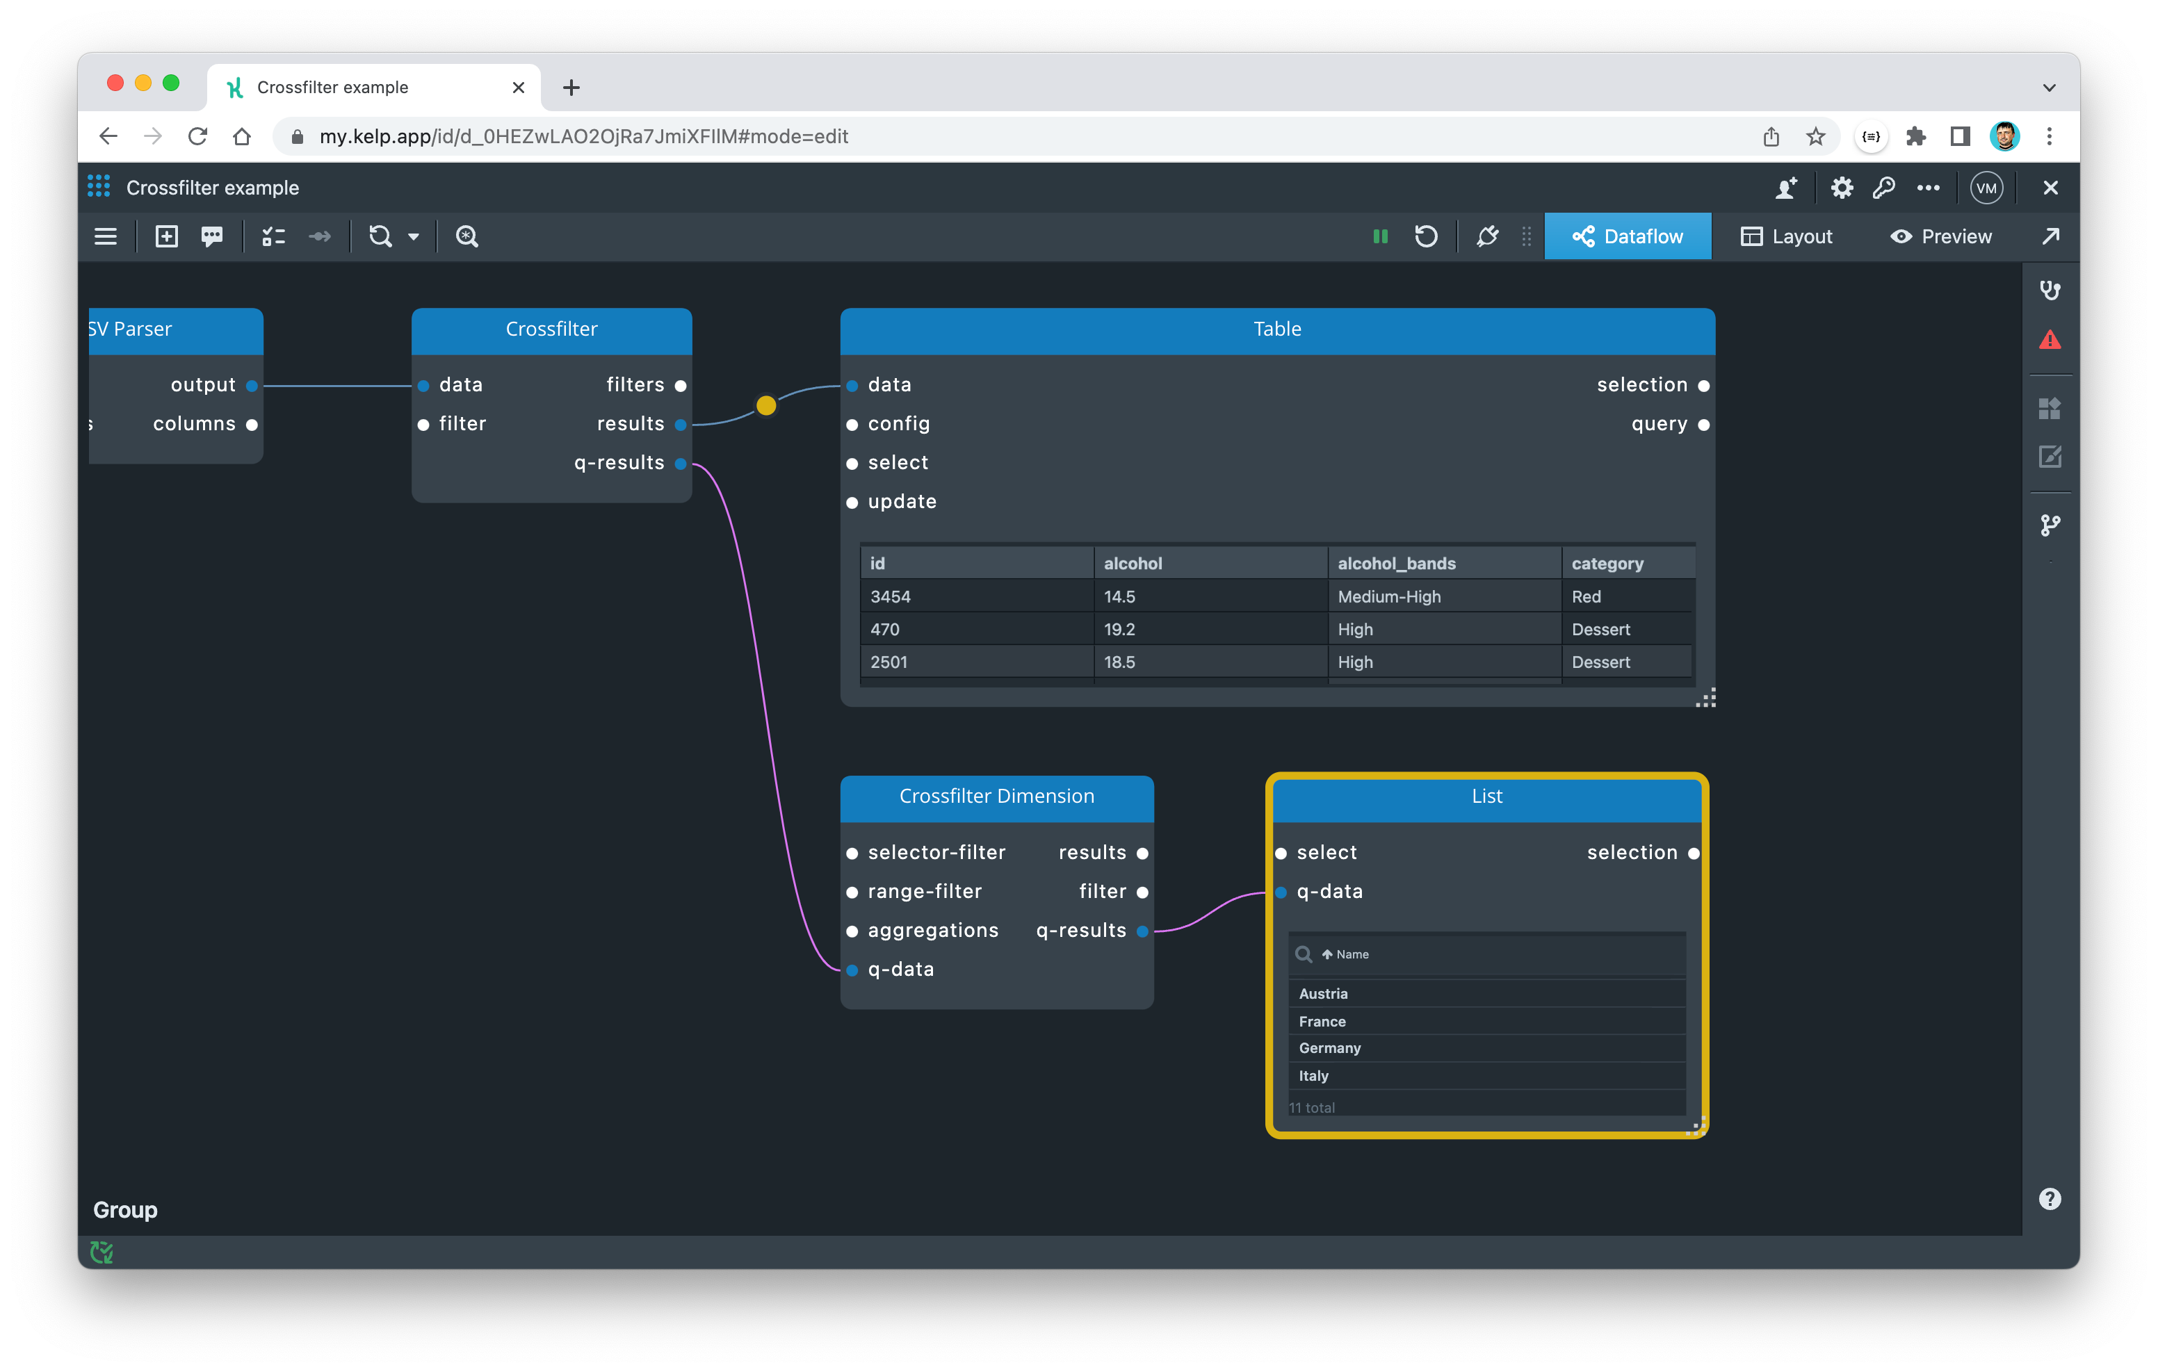Click the wrench key tools icon

pyautogui.click(x=1884, y=188)
